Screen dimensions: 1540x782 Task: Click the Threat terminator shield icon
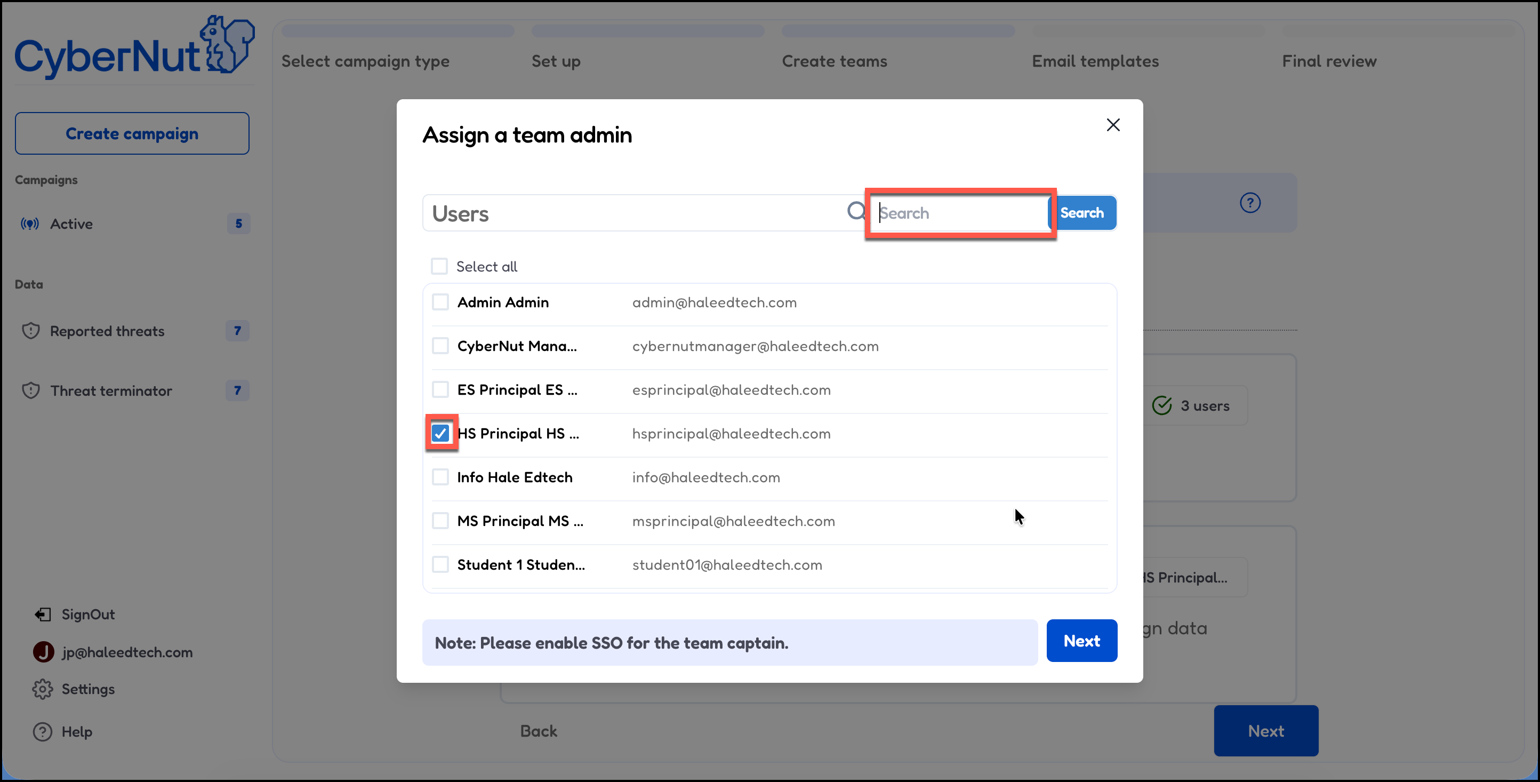point(30,390)
